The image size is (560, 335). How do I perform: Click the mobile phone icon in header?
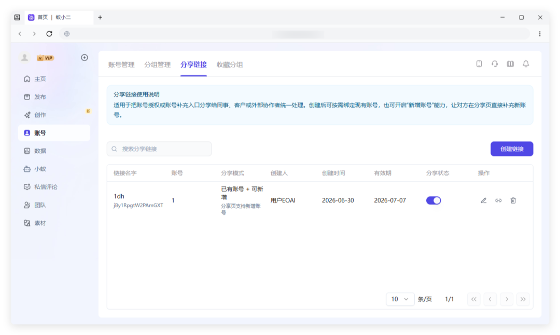pos(479,64)
